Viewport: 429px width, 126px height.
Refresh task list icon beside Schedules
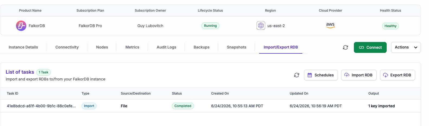297,75
